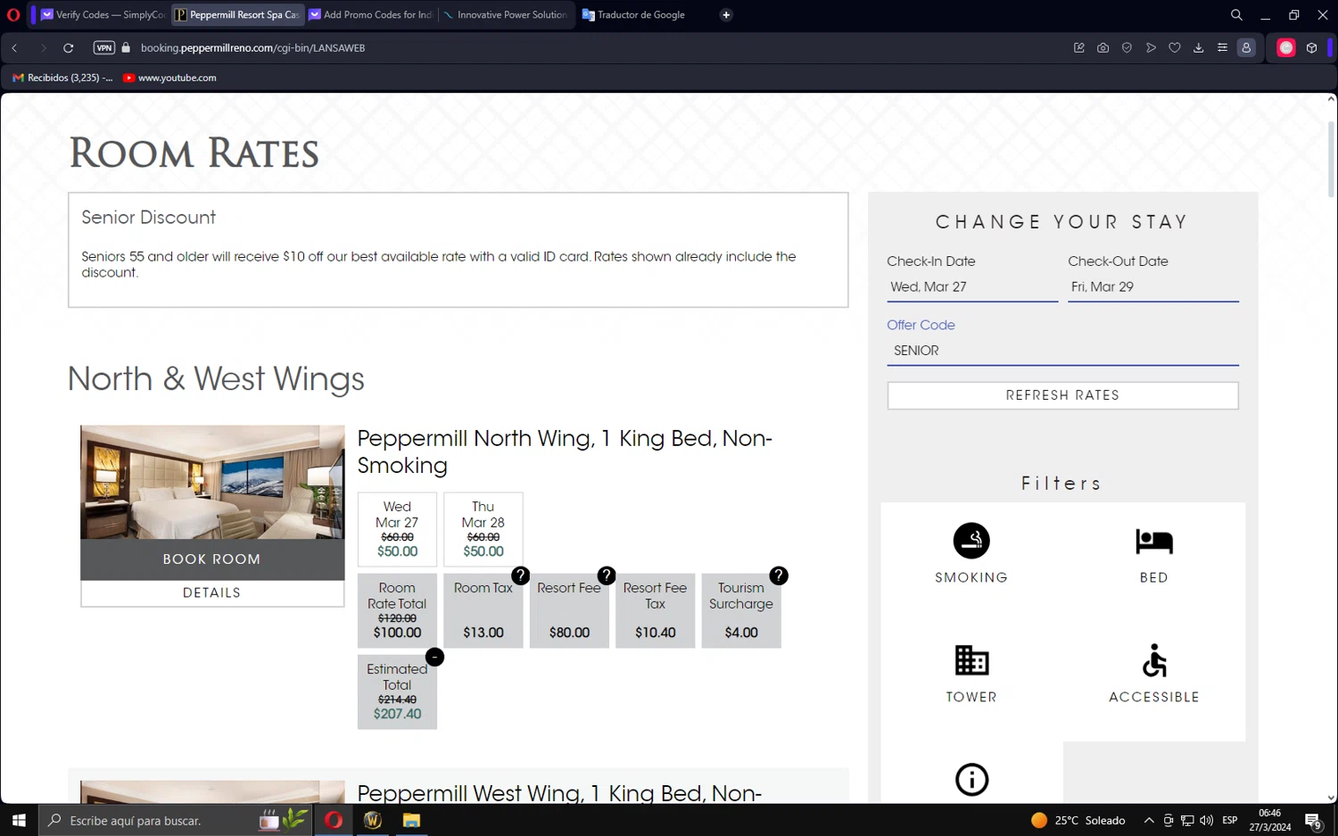
Task: Open the notification center icon
Action: (x=1313, y=821)
